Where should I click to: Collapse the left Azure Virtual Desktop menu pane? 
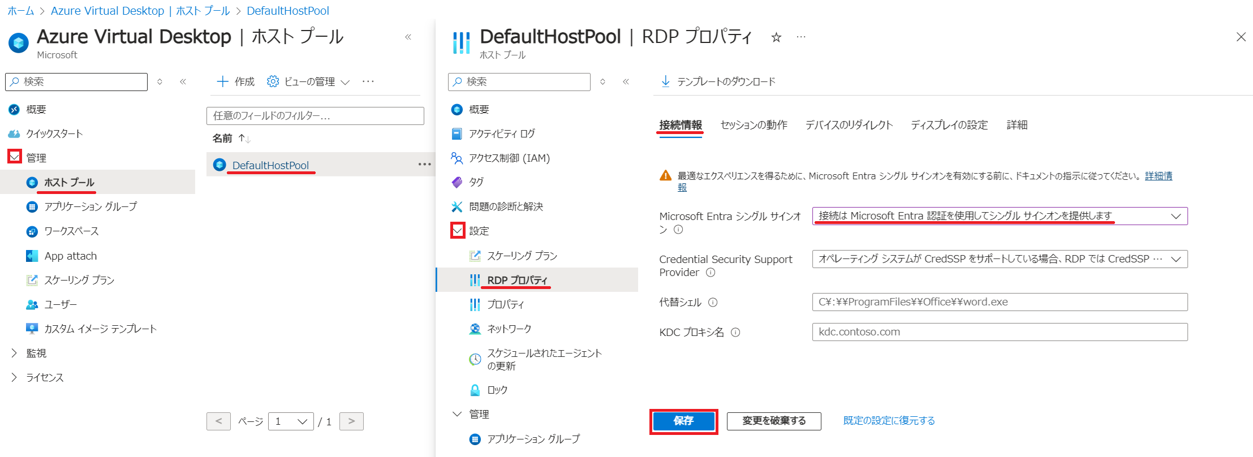183,81
